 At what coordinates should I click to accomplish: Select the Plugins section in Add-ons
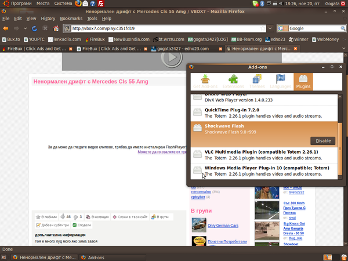click(x=303, y=82)
